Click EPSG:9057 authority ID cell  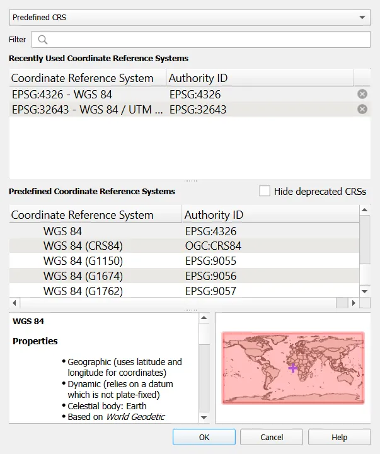click(210, 291)
